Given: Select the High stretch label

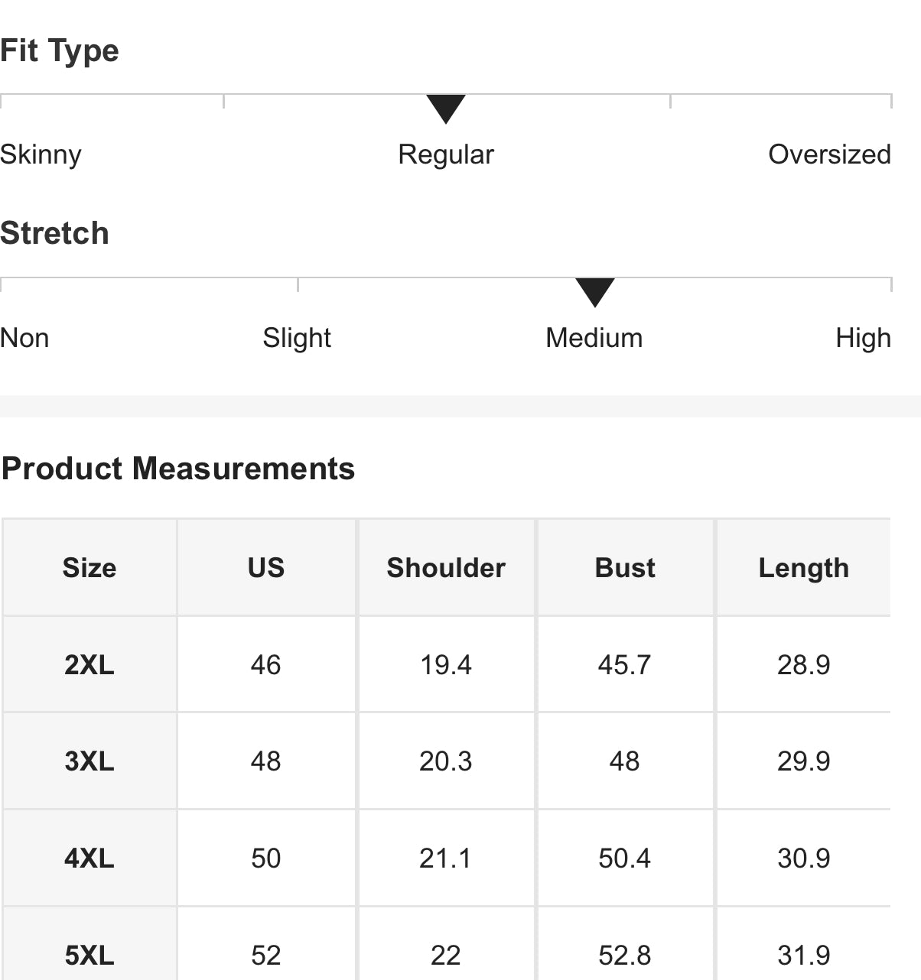Looking at the screenshot, I should [863, 338].
